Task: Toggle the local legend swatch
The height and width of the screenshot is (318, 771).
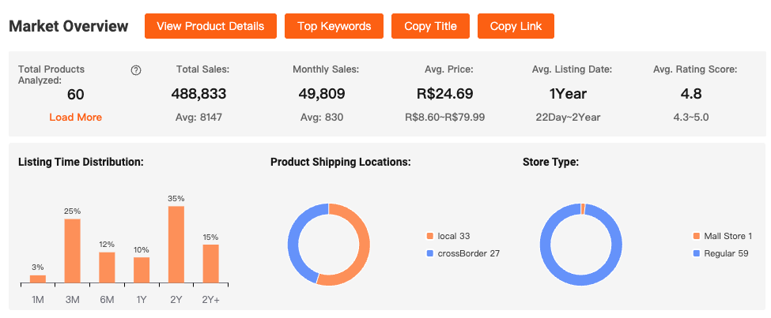Action: point(430,236)
